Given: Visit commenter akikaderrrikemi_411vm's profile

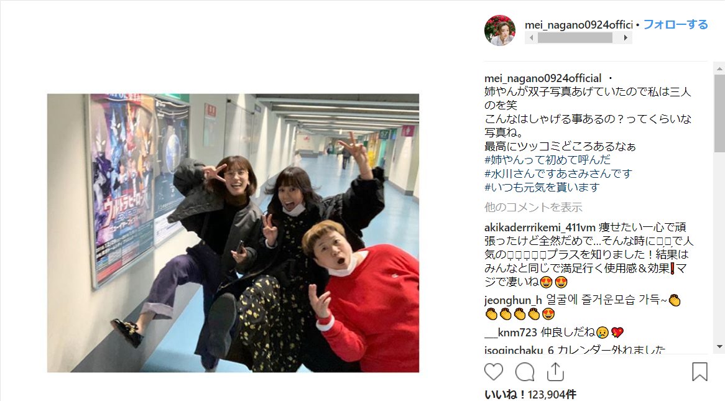Looking at the screenshot, I should (540, 228).
